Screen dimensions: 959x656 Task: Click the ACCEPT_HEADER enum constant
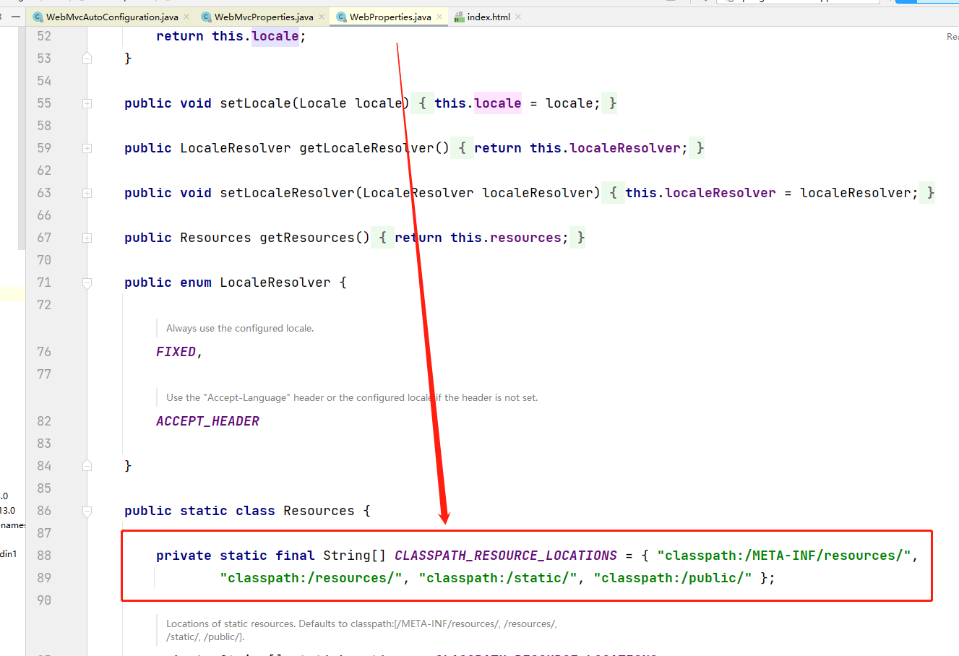(x=207, y=421)
